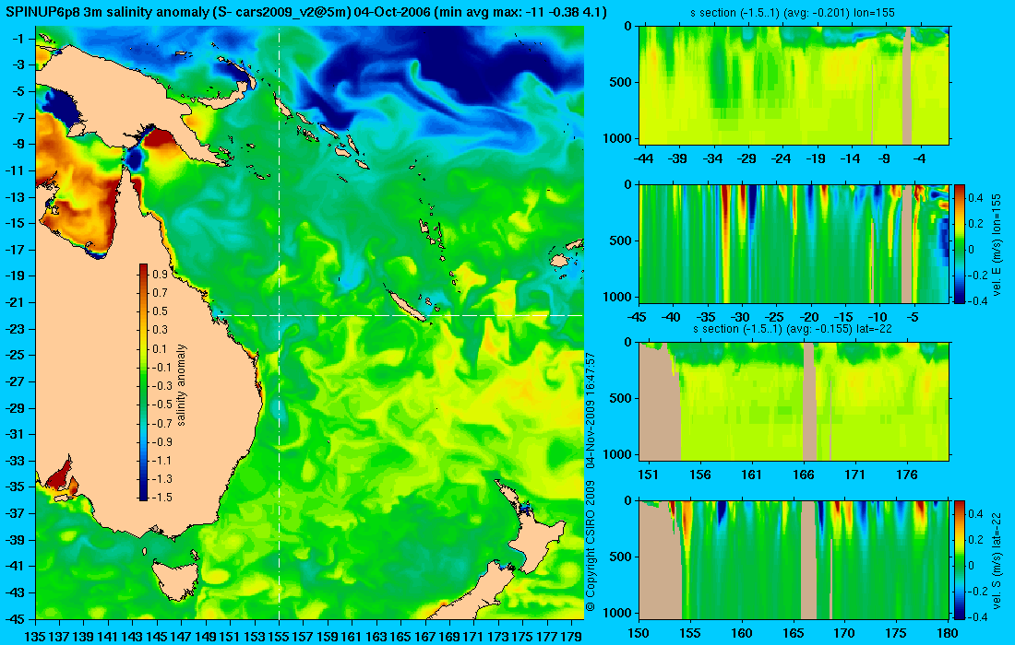Click longitude tick '135' on the main map axis
Image resolution: width=1015 pixels, height=645 pixels.
click(35, 636)
